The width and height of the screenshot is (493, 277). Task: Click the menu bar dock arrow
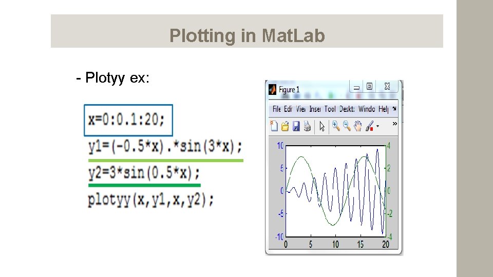(394, 108)
